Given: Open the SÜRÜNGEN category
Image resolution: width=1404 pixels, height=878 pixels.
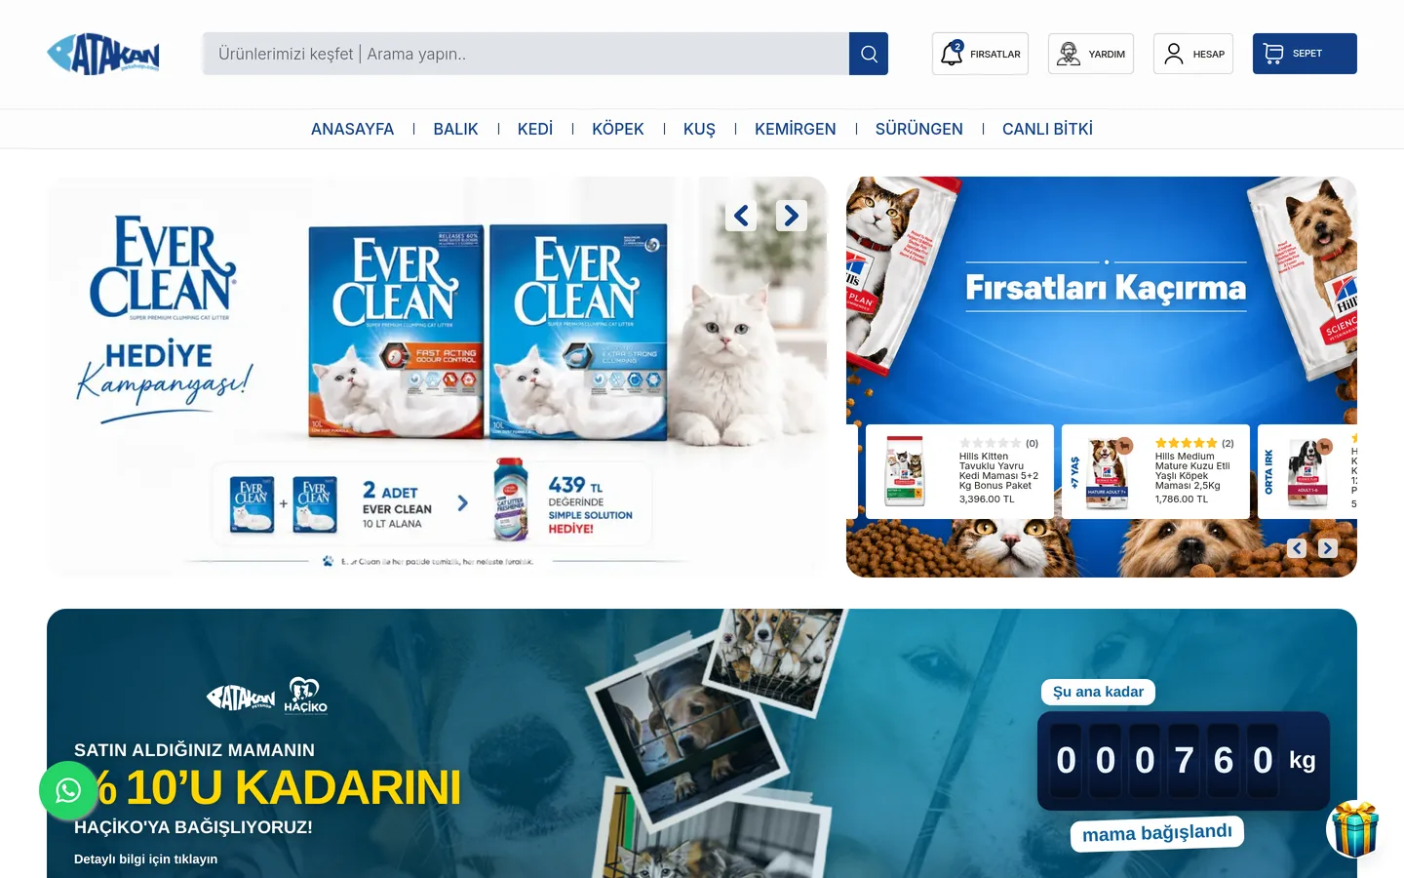Looking at the screenshot, I should point(919,129).
